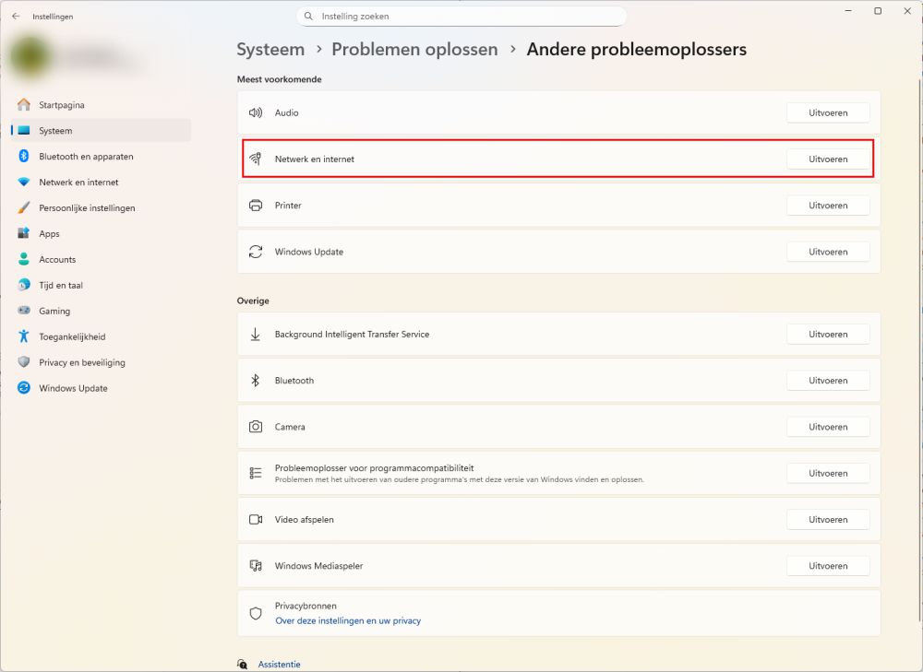Run the Audio troubleshooter
The width and height of the screenshot is (923, 672).
[x=827, y=112]
